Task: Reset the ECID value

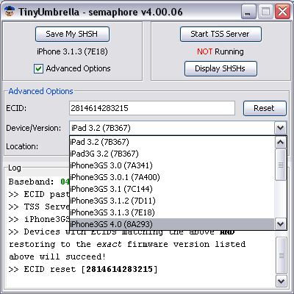Action: pyautogui.click(x=265, y=108)
